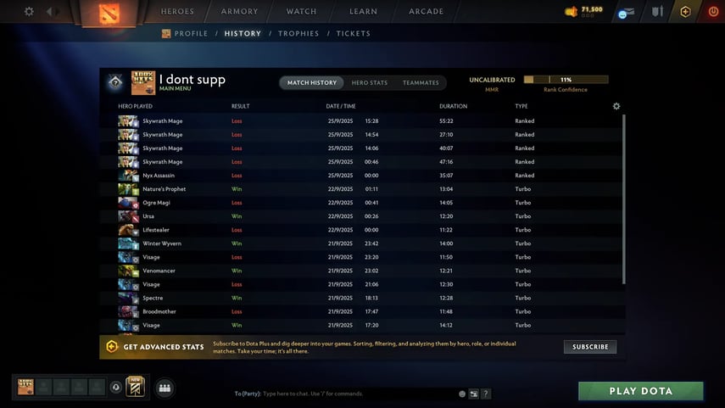The width and height of the screenshot is (725, 408).
Task: Click the party chat input field
Action: (x=356, y=394)
